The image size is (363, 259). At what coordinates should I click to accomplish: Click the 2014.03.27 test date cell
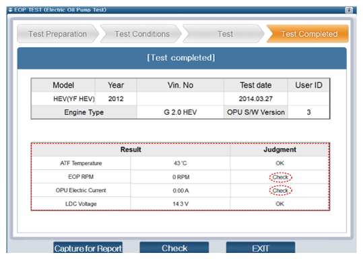[x=256, y=98]
